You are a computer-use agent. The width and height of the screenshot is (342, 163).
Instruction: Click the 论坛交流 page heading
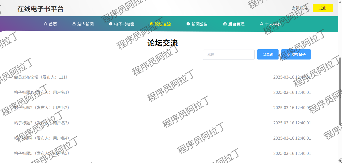coord(163,43)
